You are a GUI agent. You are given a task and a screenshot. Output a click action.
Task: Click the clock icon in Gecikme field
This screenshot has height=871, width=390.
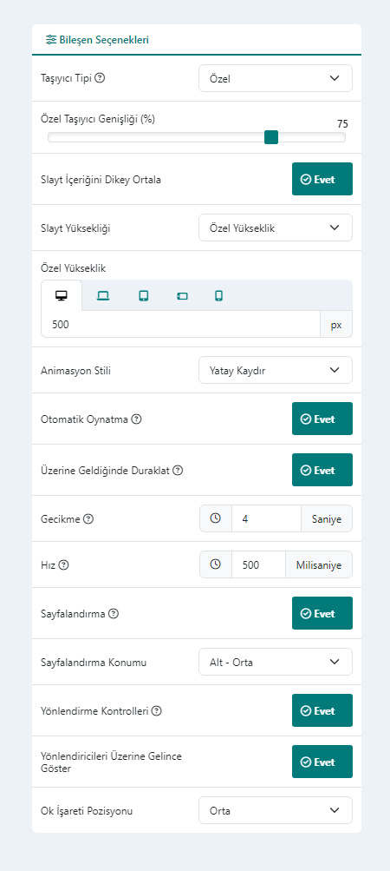(x=216, y=518)
